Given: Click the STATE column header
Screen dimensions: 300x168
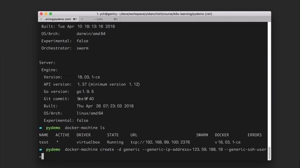Looking at the screenshot, I should click(112, 135).
